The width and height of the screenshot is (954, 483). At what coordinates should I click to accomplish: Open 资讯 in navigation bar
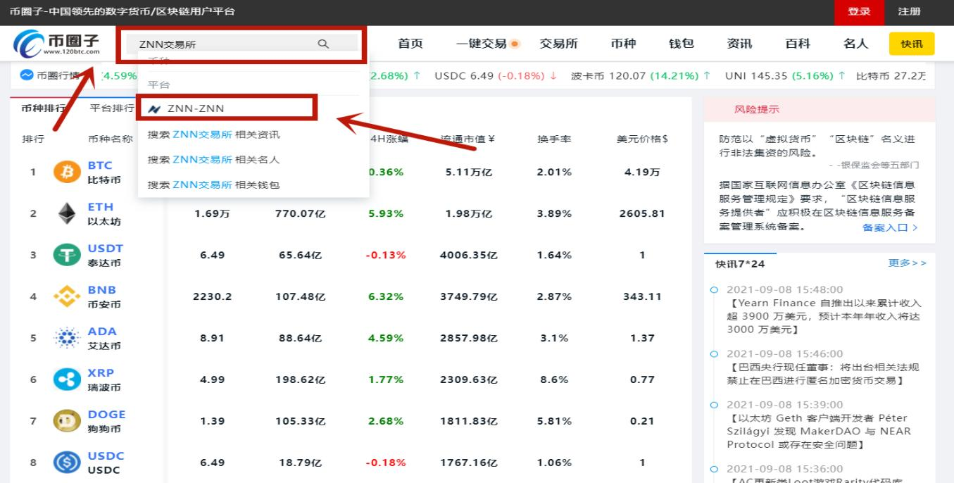[x=739, y=44]
